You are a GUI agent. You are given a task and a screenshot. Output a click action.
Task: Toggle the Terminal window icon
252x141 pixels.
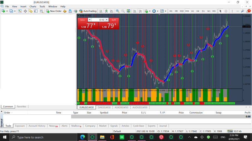[x=36, y=11]
